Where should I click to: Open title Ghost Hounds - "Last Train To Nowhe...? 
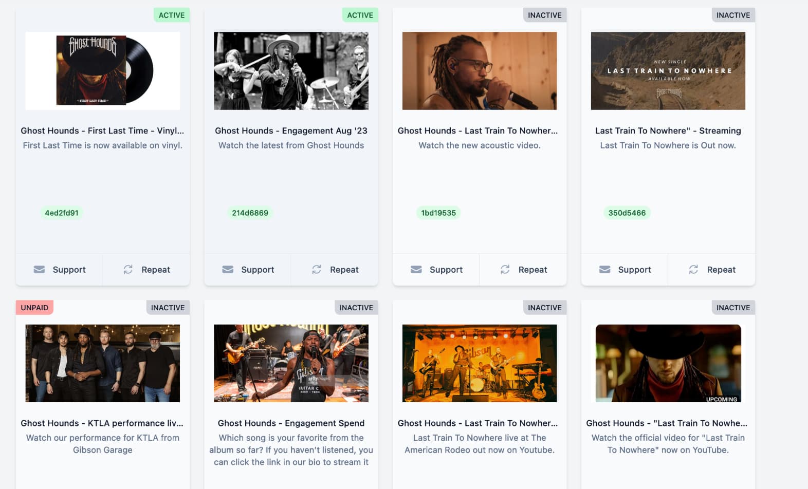(667, 423)
